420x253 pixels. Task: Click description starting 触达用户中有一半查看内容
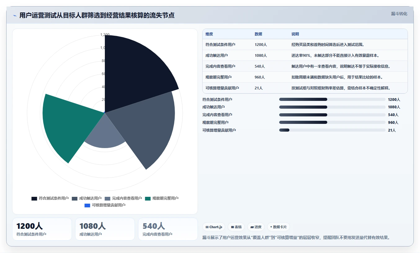point(341,66)
